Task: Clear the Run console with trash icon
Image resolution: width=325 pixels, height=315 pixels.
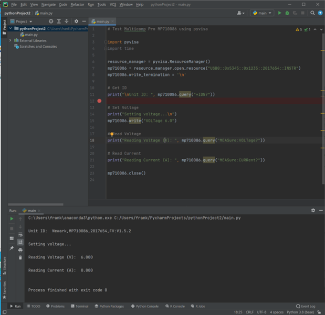Action: tap(20, 257)
